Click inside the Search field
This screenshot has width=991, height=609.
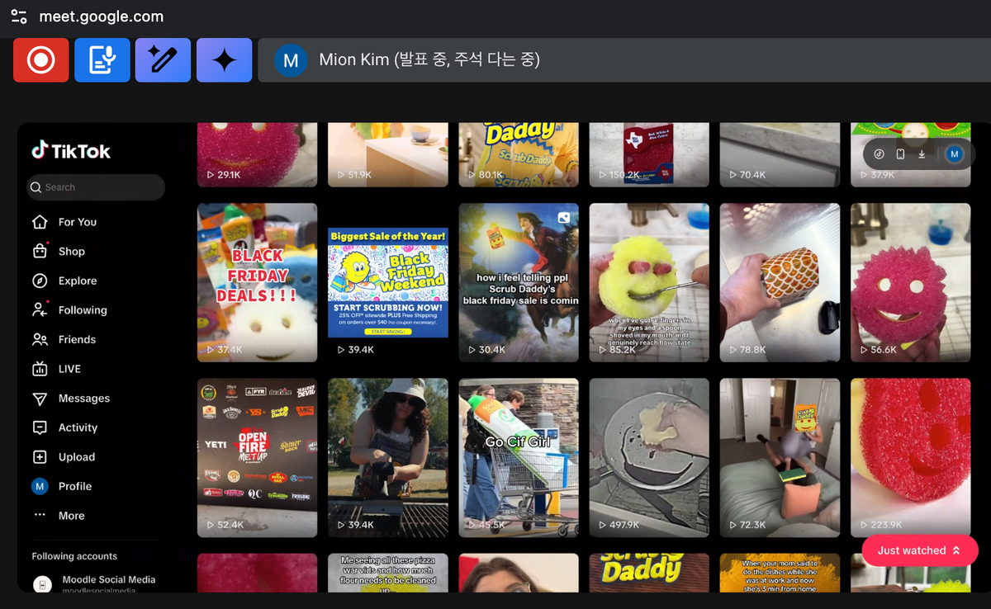(x=96, y=187)
